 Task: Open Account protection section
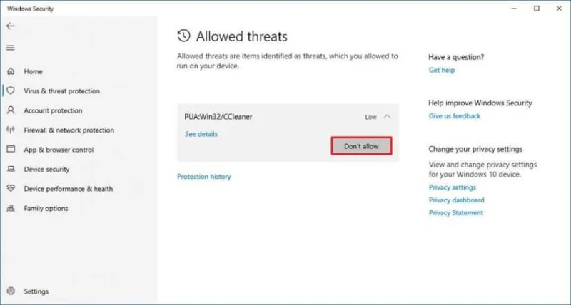click(x=53, y=110)
